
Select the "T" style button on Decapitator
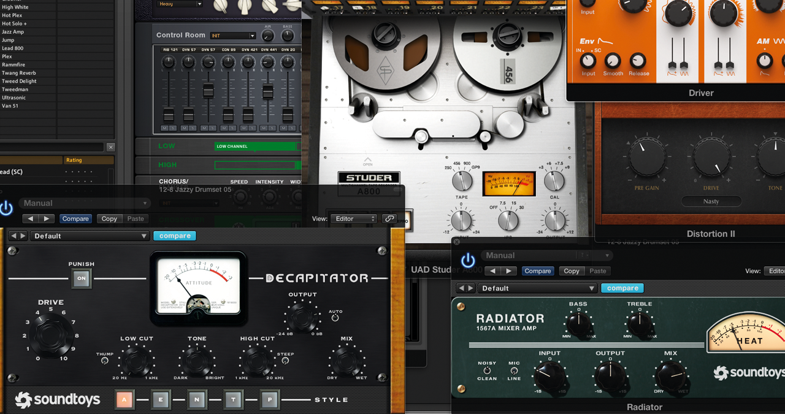click(x=233, y=399)
